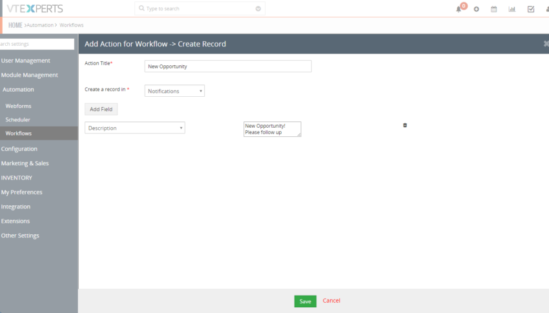Click the notification count badge

click(464, 6)
